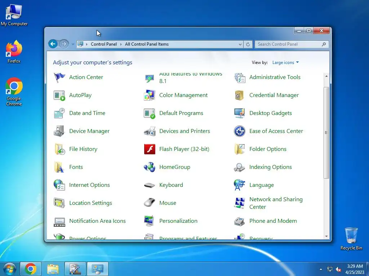Open the View by Large icons dropdown
The width and height of the screenshot is (369, 276).
pos(285,63)
